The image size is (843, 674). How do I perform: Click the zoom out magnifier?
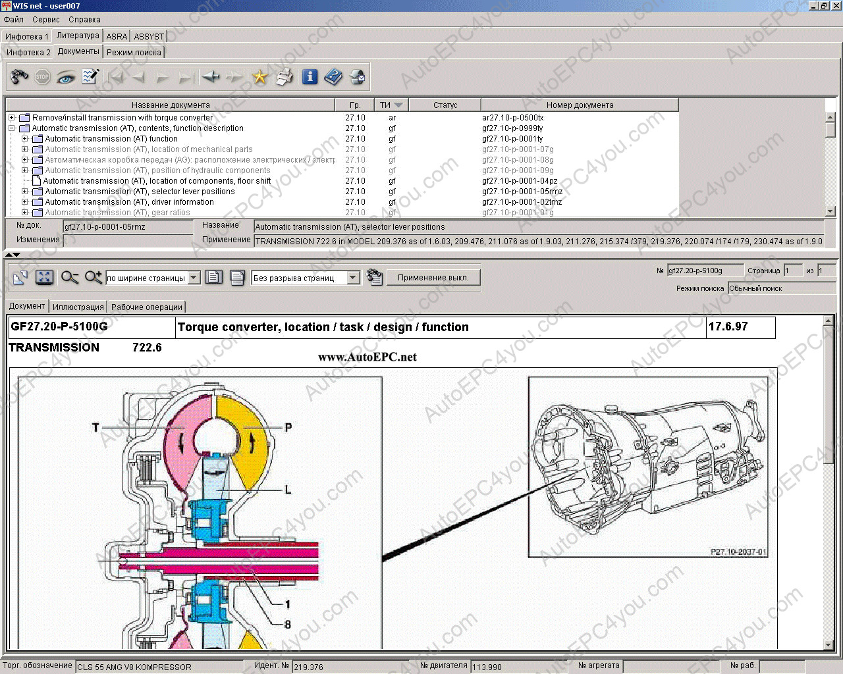69,278
